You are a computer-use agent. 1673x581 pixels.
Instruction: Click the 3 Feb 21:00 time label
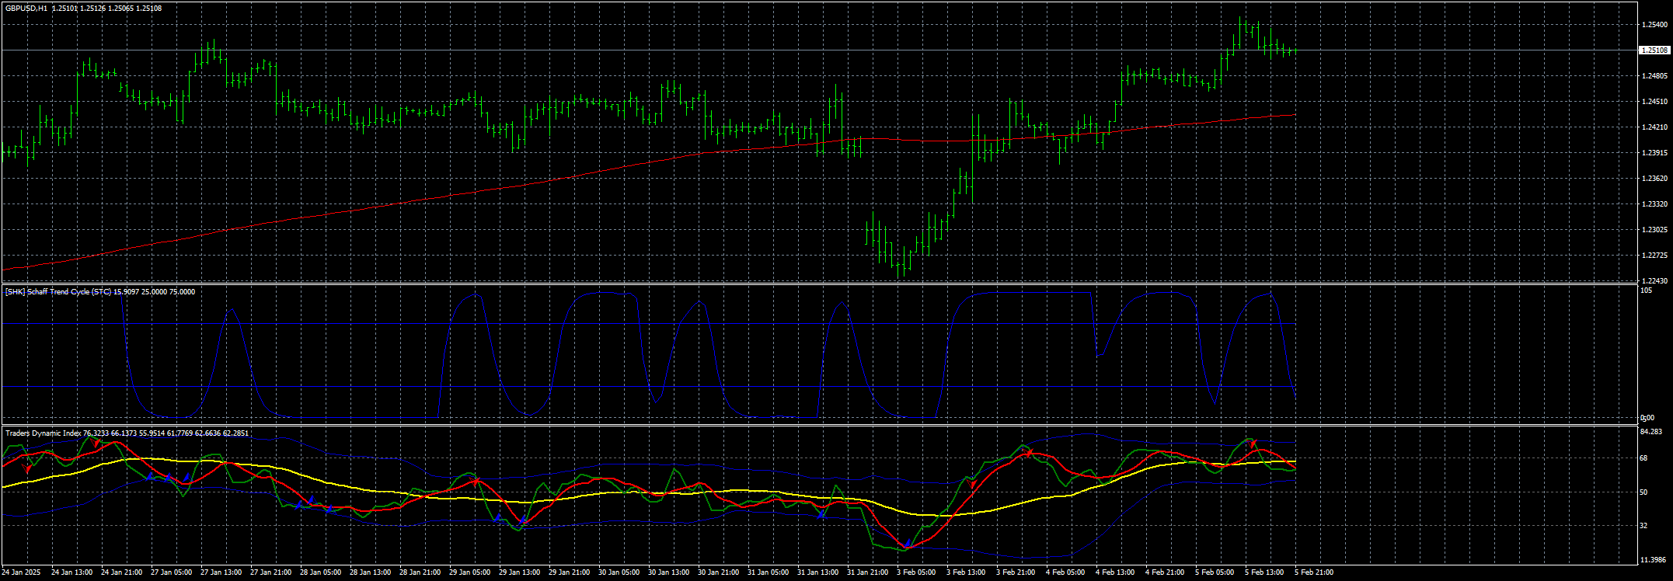tap(1016, 572)
